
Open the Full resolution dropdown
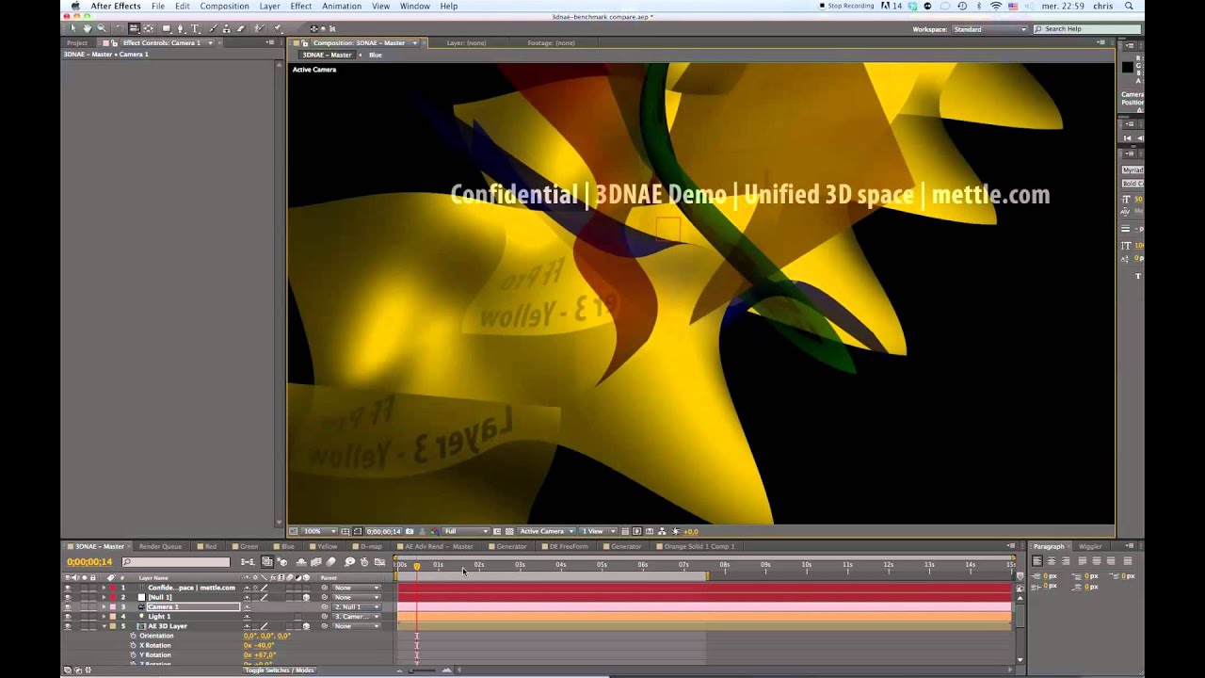tap(466, 531)
